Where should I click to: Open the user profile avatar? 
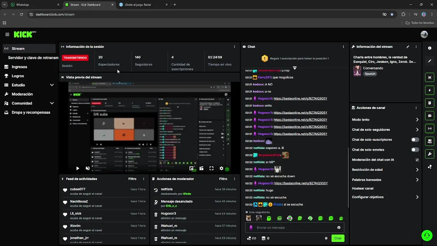coord(424,35)
